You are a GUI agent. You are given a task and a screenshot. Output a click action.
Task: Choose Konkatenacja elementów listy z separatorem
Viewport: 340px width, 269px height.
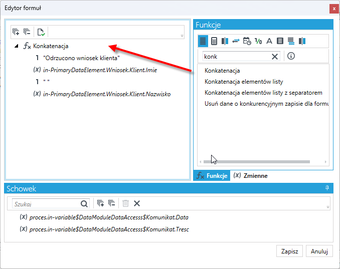click(x=263, y=93)
